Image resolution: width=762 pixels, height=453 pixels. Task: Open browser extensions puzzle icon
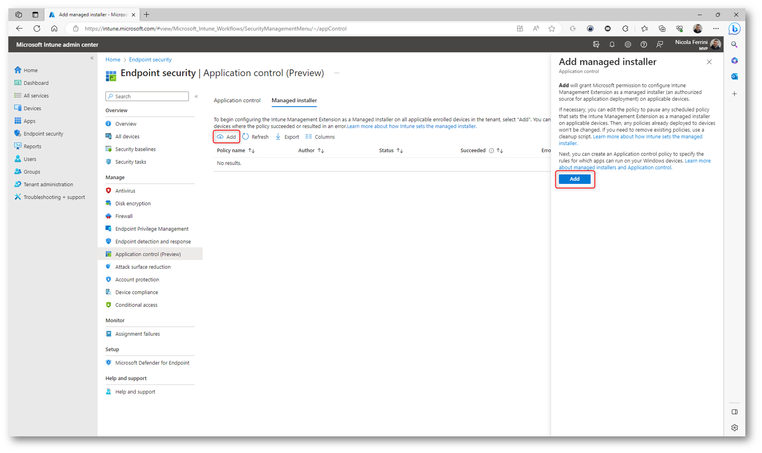point(625,29)
